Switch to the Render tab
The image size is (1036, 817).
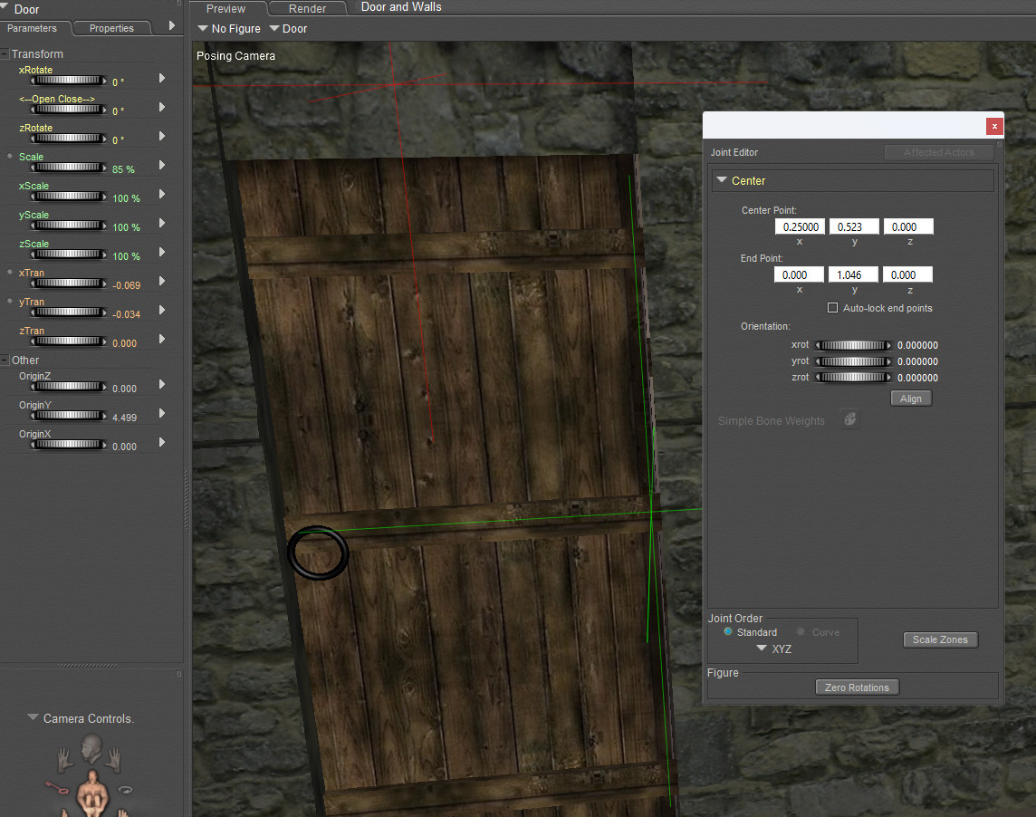(x=307, y=8)
